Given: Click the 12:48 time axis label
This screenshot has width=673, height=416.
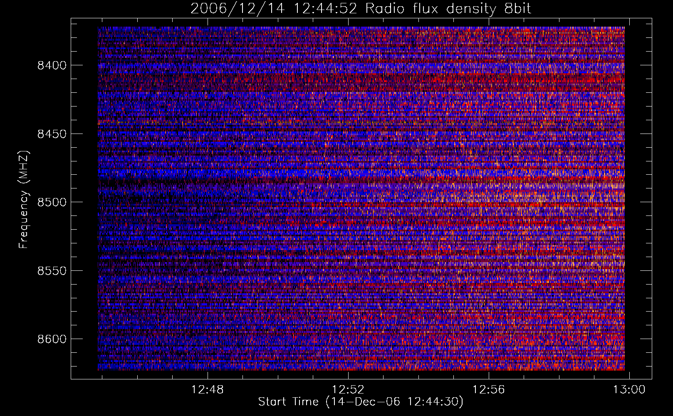Looking at the screenshot, I should click(x=207, y=390).
